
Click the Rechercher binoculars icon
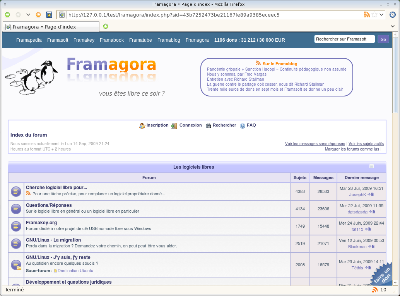(208, 126)
